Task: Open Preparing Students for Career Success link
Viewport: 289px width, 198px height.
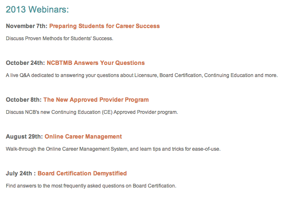Action: [x=104, y=26]
